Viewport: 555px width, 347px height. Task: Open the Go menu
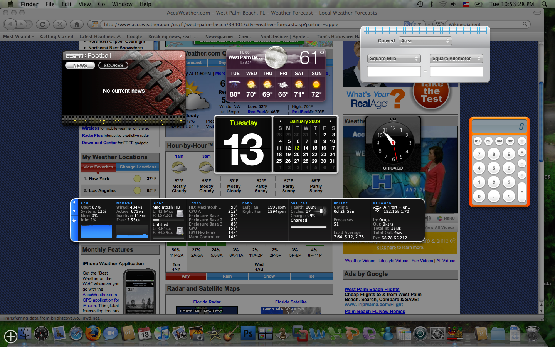(x=101, y=4)
